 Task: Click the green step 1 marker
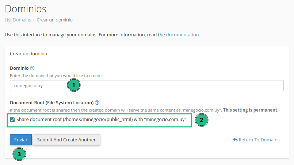click(73, 85)
